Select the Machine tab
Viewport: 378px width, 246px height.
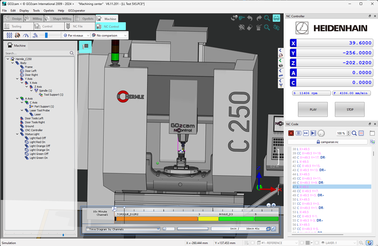(107, 19)
